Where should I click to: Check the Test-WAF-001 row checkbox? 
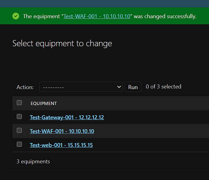(19, 130)
